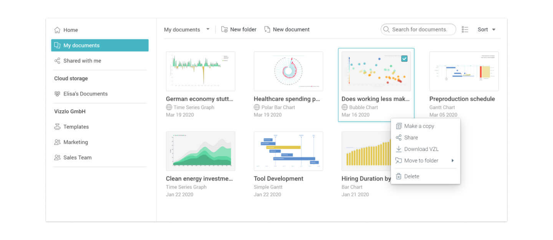This screenshot has width=553, height=240.
Task: Toggle list view icon beside Sort
Action: click(465, 29)
